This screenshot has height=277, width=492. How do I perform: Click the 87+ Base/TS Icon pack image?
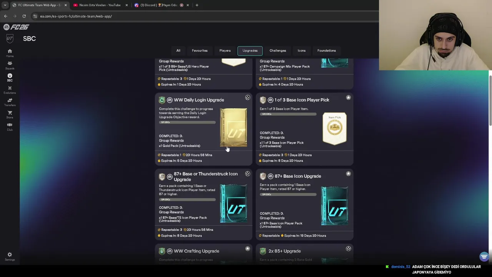pyautogui.click(x=234, y=204)
